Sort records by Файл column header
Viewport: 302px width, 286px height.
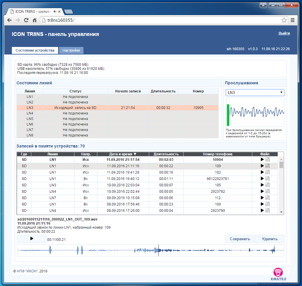(x=265, y=154)
